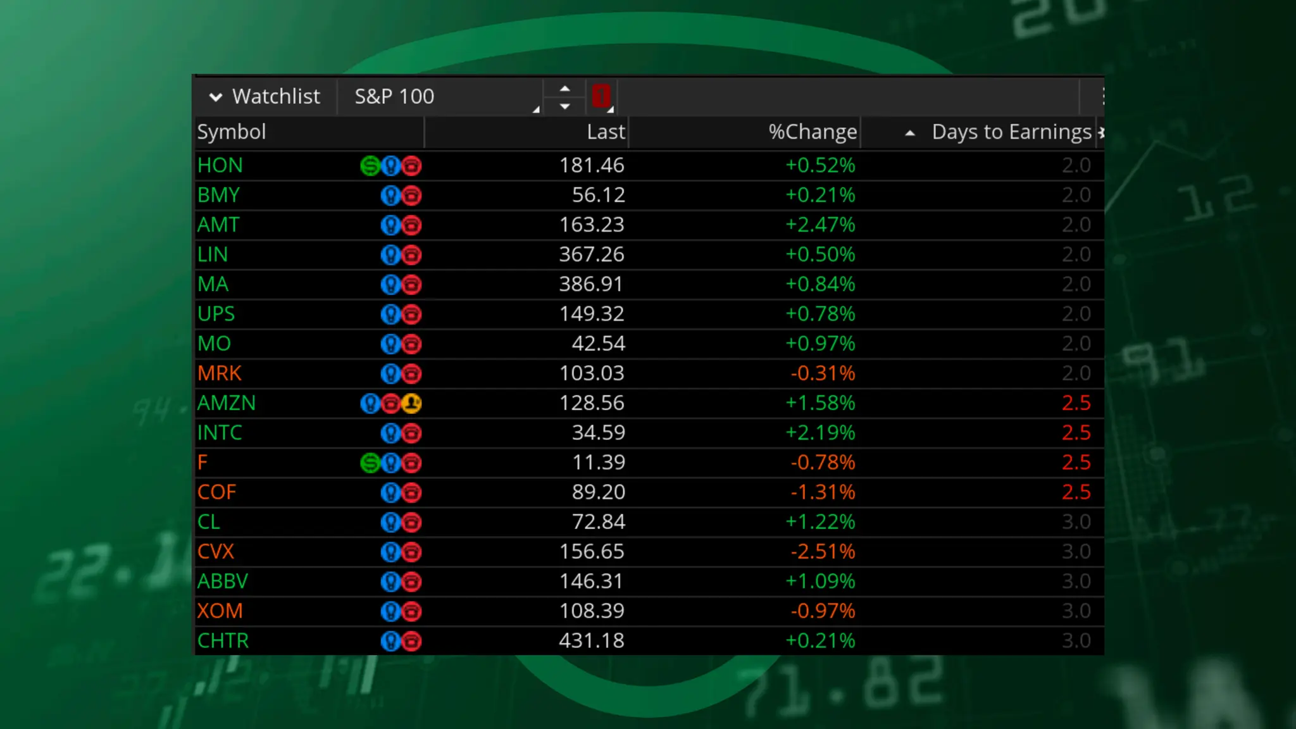The width and height of the screenshot is (1296, 729).
Task: Collapse the Watchlist gadget chevron
Action: click(x=216, y=97)
